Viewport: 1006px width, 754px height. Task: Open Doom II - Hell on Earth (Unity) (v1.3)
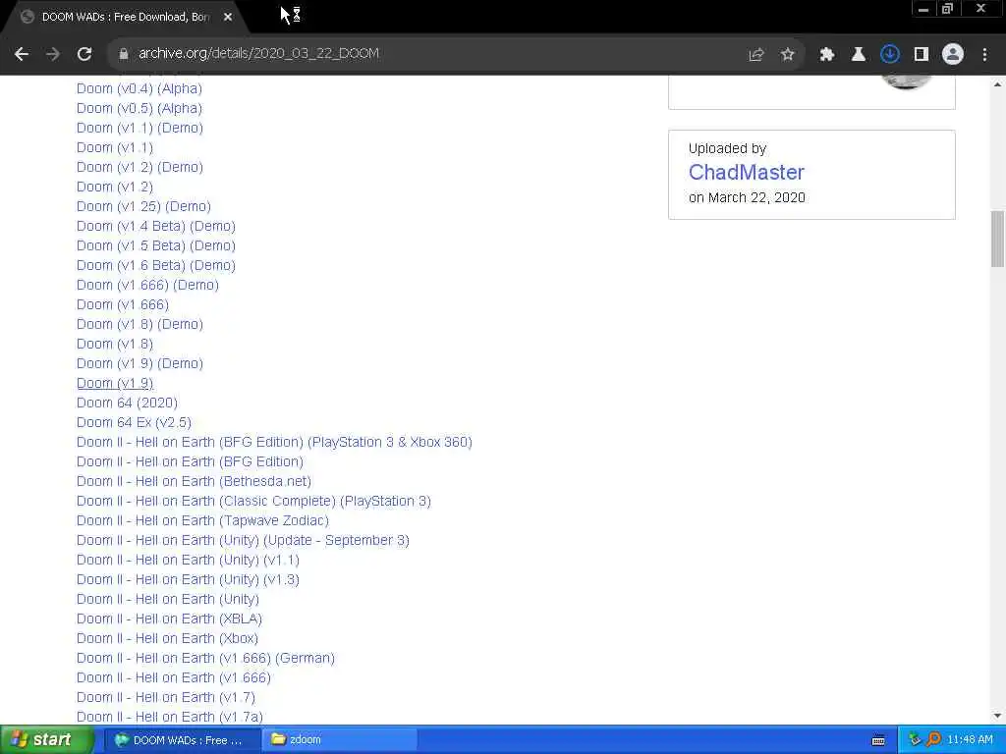188,579
